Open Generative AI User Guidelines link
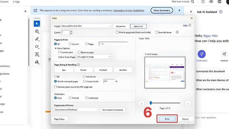Viewport: 229px width, 129px height. tap(129, 10)
